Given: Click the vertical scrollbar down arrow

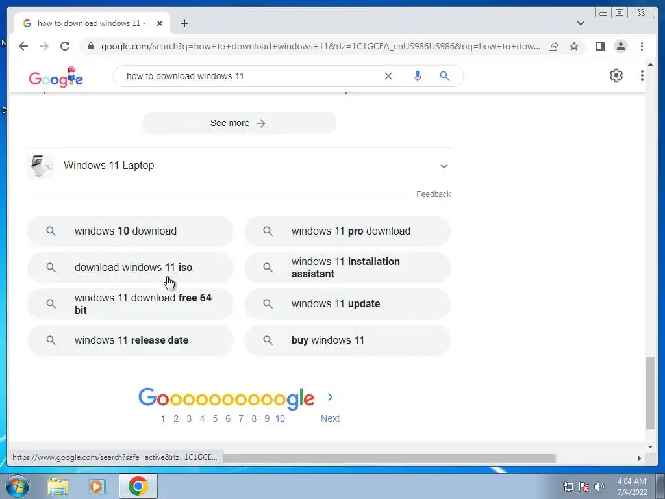Looking at the screenshot, I should pos(650,447).
